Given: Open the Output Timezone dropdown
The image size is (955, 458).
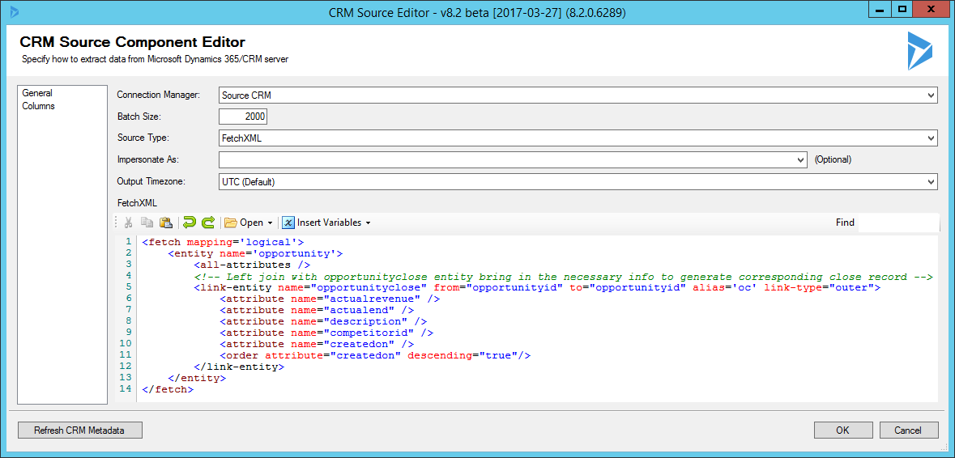Looking at the screenshot, I should click(x=932, y=181).
